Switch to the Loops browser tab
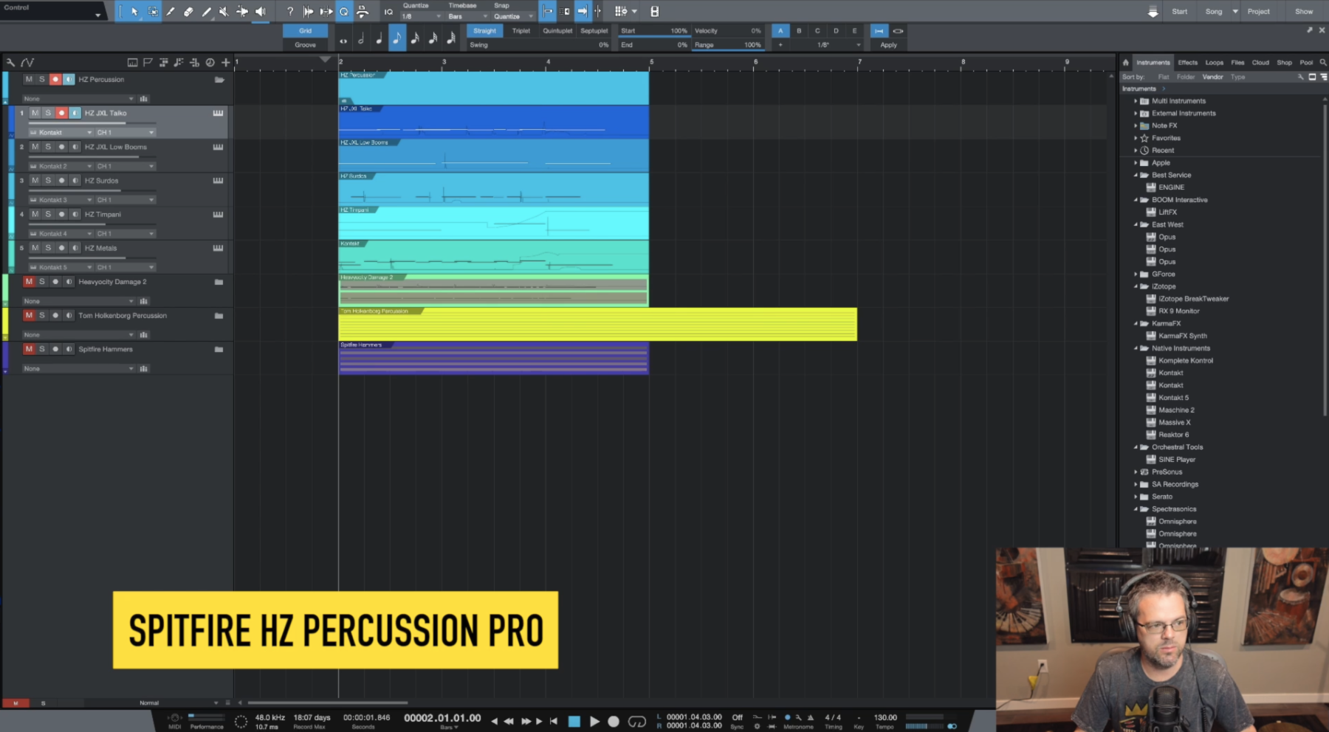 (x=1215, y=63)
